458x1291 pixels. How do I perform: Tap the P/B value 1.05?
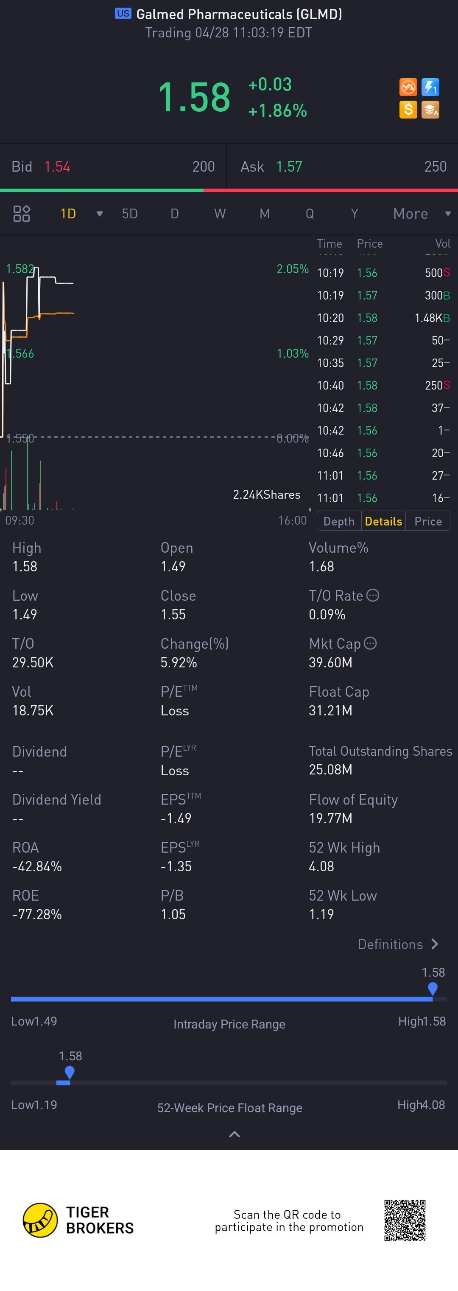coord(173,915)
